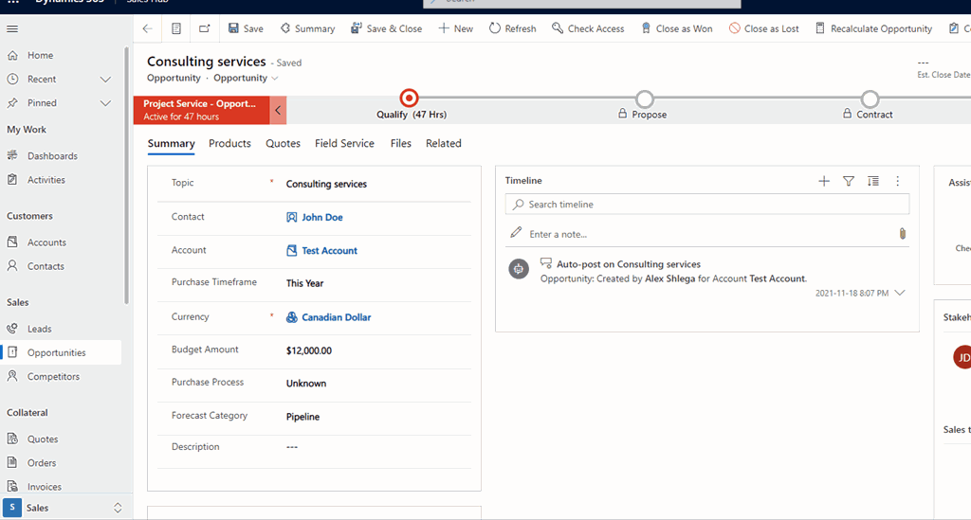Click the Est. Close Date header field
Screen dimensions: 971x520
[x=944, y=68]
